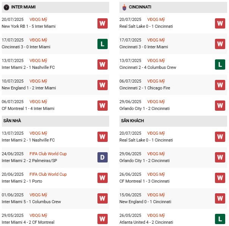Click the Inter Miami team logo
The height and width of the screenshot is (226, 229).
pos(6,7)
